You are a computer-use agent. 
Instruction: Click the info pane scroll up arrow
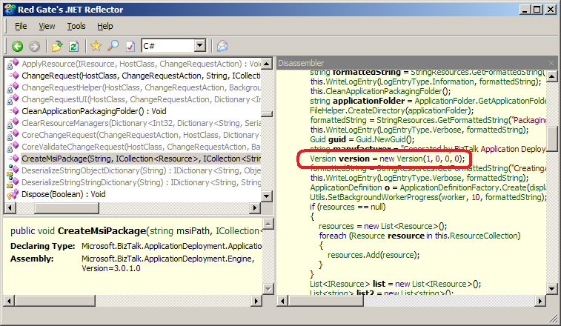(x=268, y=224)
